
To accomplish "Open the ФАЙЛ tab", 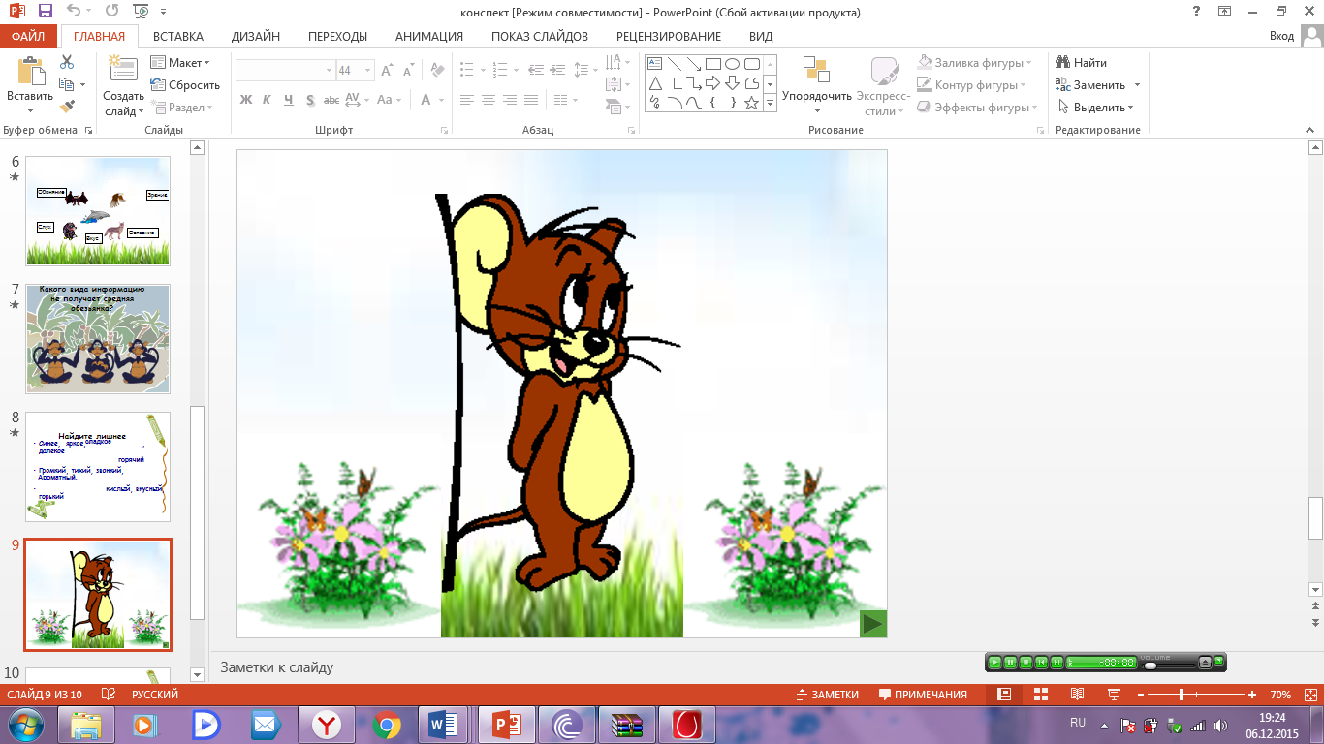I will [x=28, y=37].
